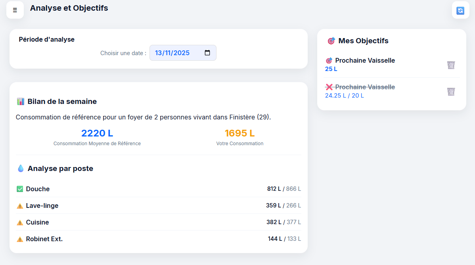The height and width of the screenshot is (265, 475).
Task: Click the bar chart icon beside Bilan de la semaine
Action: 21,102
